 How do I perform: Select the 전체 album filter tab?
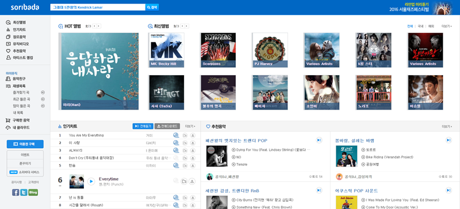[410, 26]
